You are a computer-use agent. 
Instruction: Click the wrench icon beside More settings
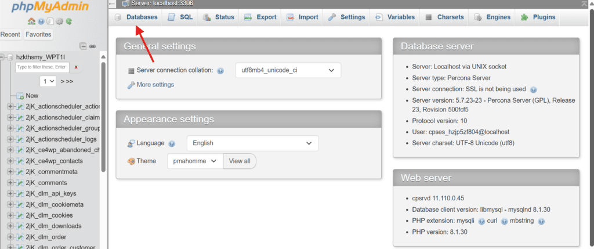131,85
